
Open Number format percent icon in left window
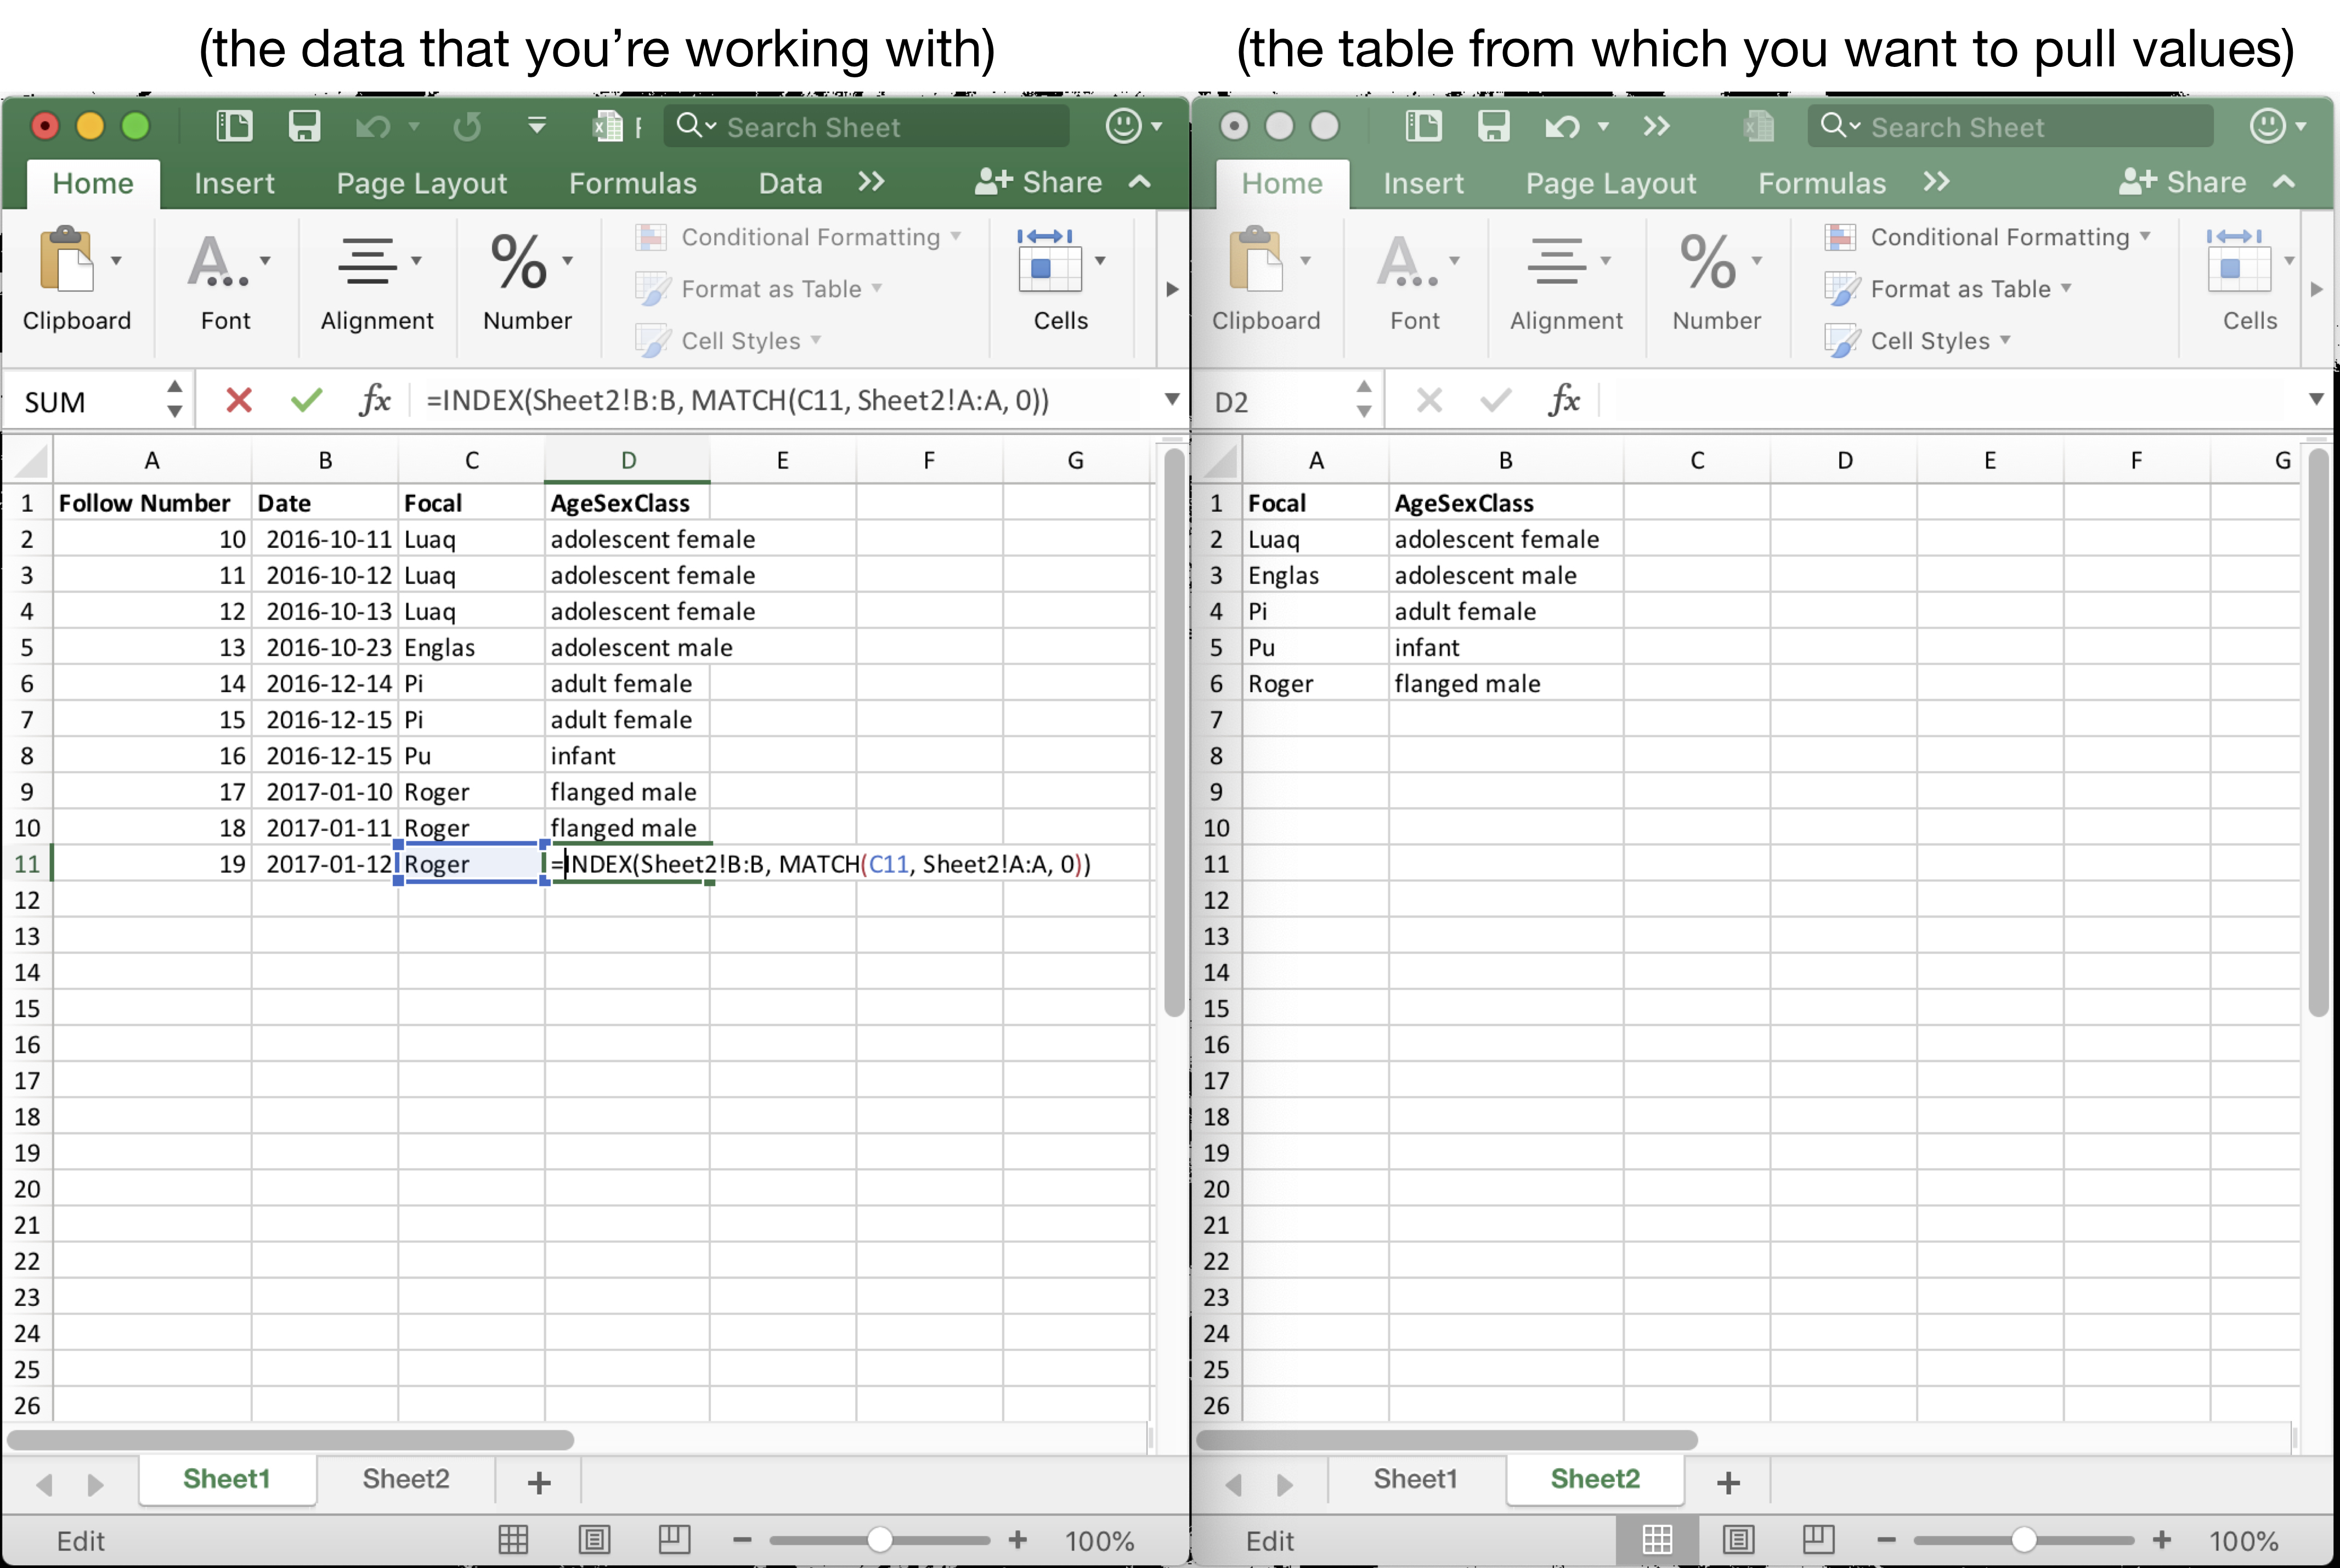[519, 261]
